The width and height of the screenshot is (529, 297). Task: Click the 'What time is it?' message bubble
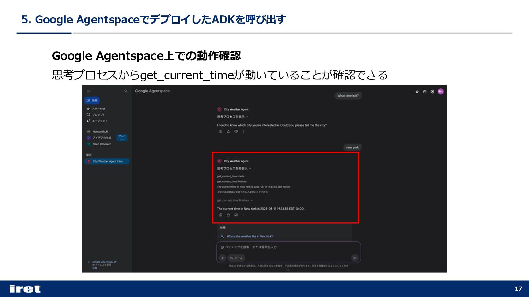tap(348, 96)
